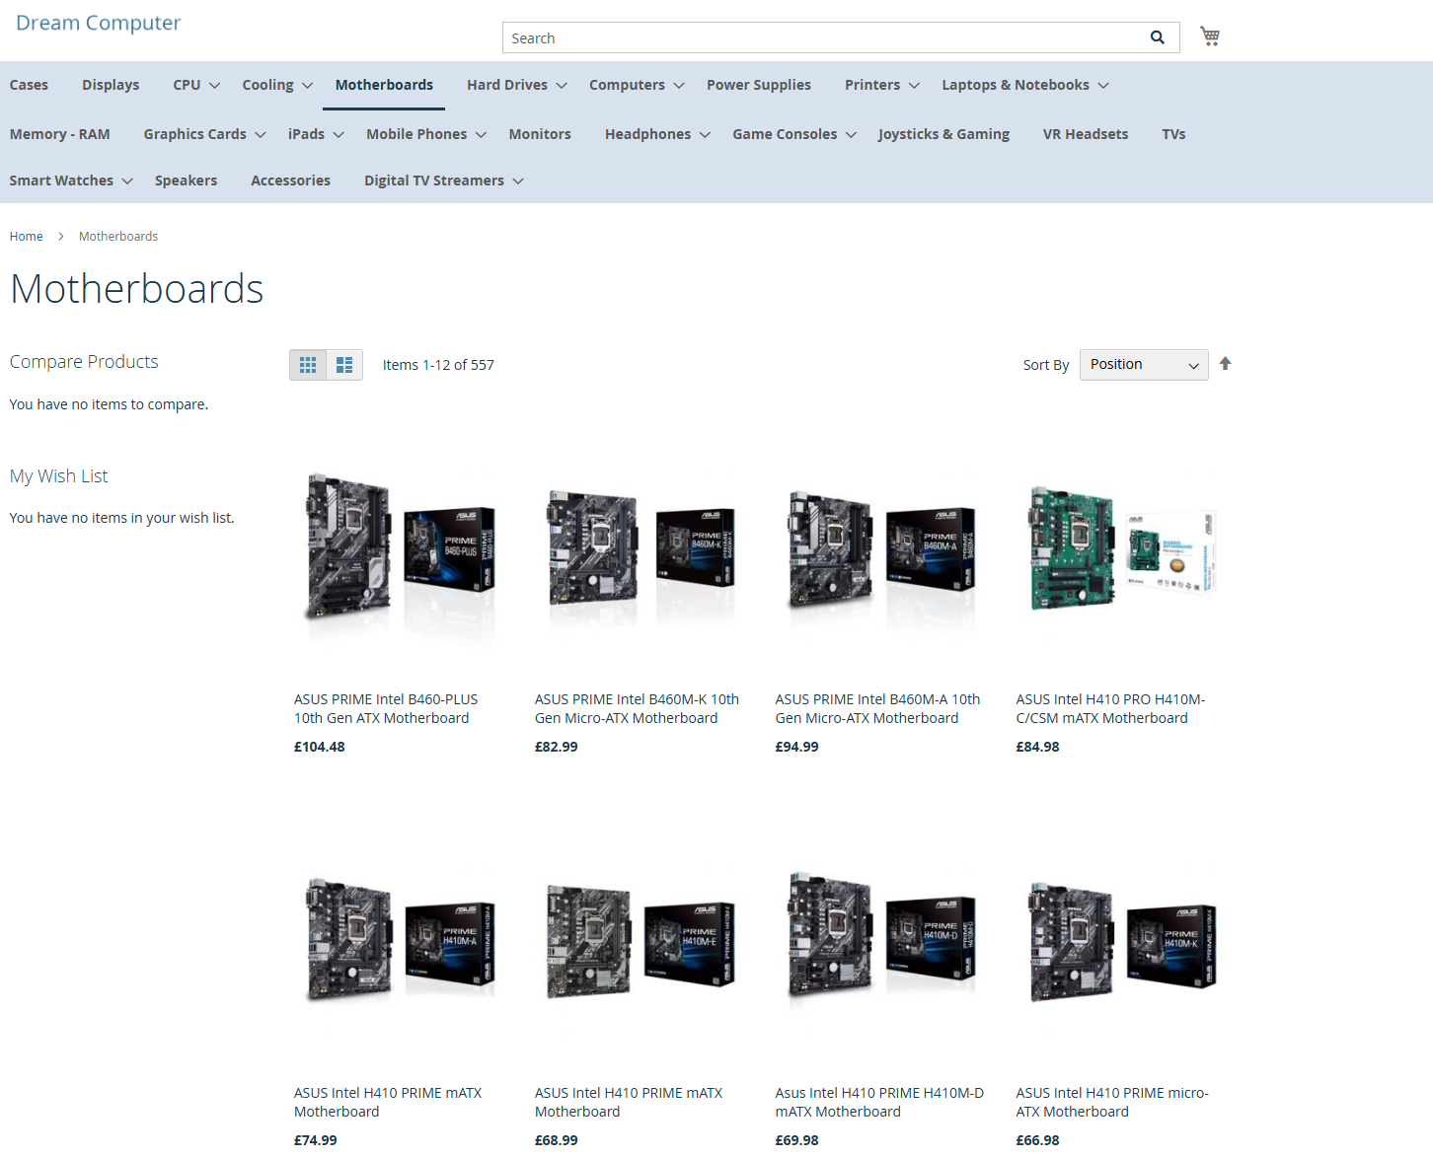
Task: Open the Cases category
Action: 29,85
